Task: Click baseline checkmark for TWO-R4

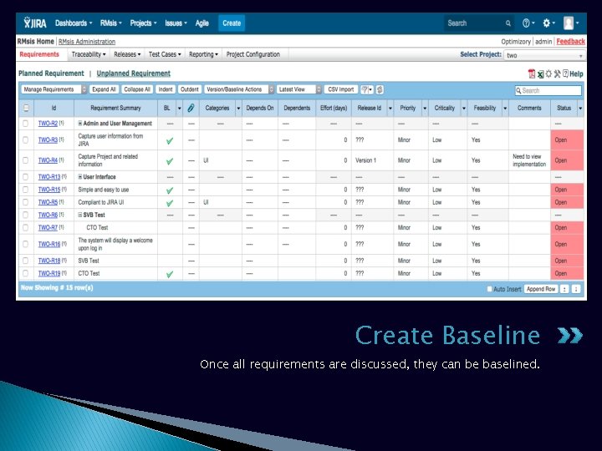Action: pyautogui.click(x=169, y=161)
